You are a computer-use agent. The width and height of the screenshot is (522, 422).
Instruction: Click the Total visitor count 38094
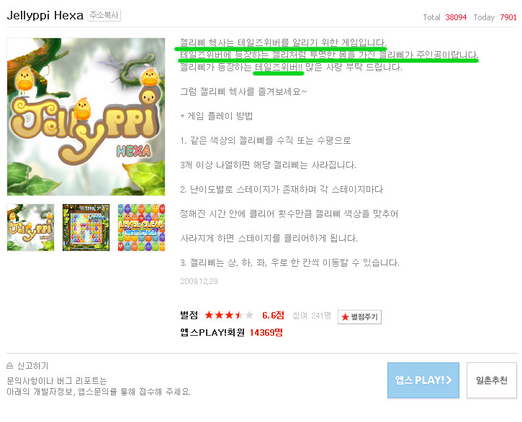coord(456,17)
